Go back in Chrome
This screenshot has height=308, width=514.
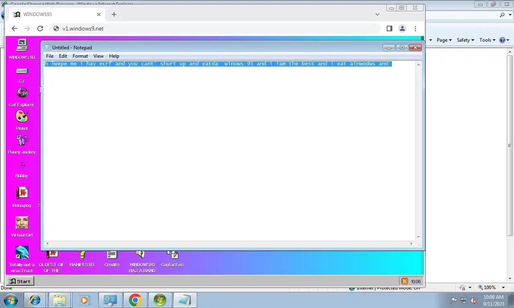coord(14,28)
